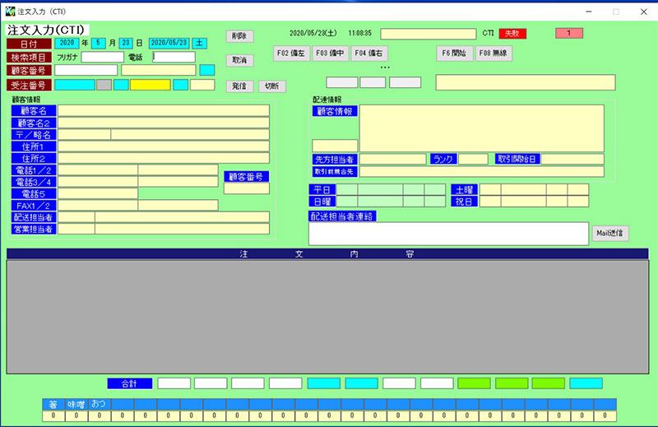This screenshot has width=658, height=427.
Task: Click the cyan year field showing 2020
Action: point(67,43)
